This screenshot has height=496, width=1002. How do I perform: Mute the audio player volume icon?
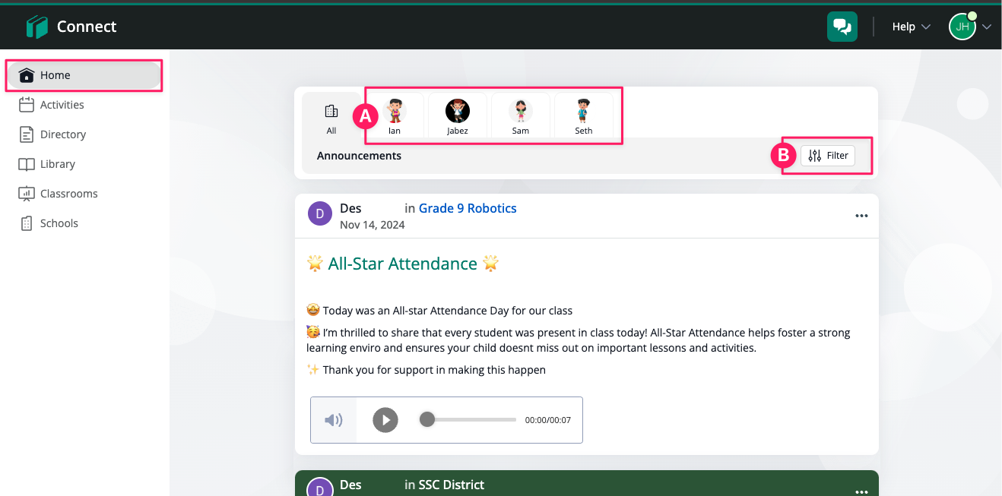(x=334, y=420)
